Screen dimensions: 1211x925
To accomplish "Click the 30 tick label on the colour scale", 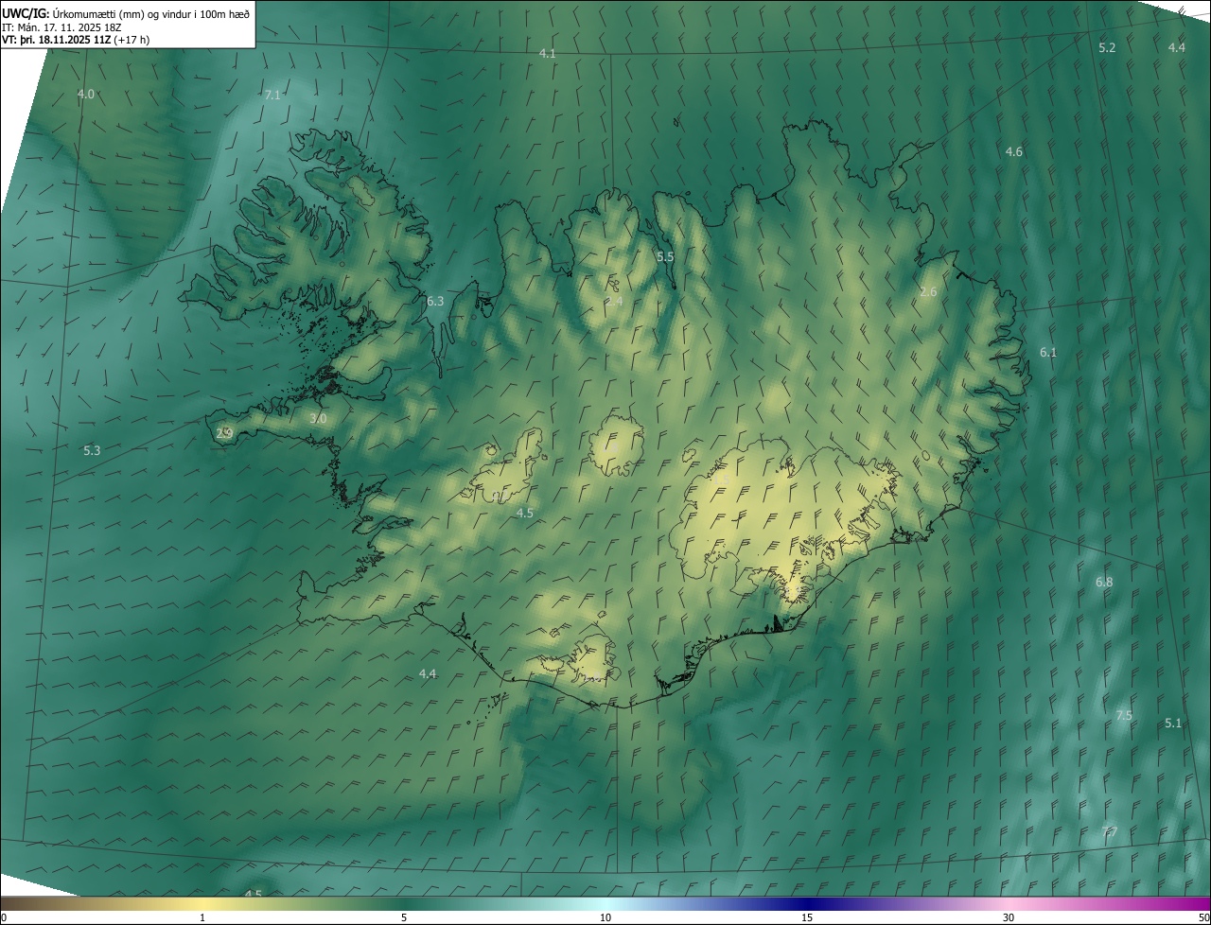I will pyautogui.click(x=1009, y=917).
